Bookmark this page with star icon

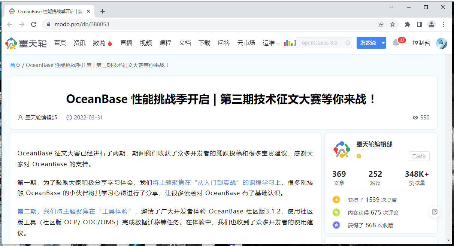pyautogui.click(x=393, y=24)
